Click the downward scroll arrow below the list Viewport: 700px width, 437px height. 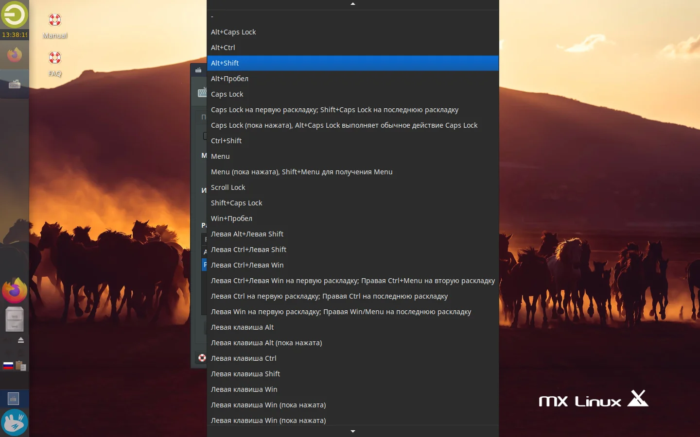click(352, 431)
